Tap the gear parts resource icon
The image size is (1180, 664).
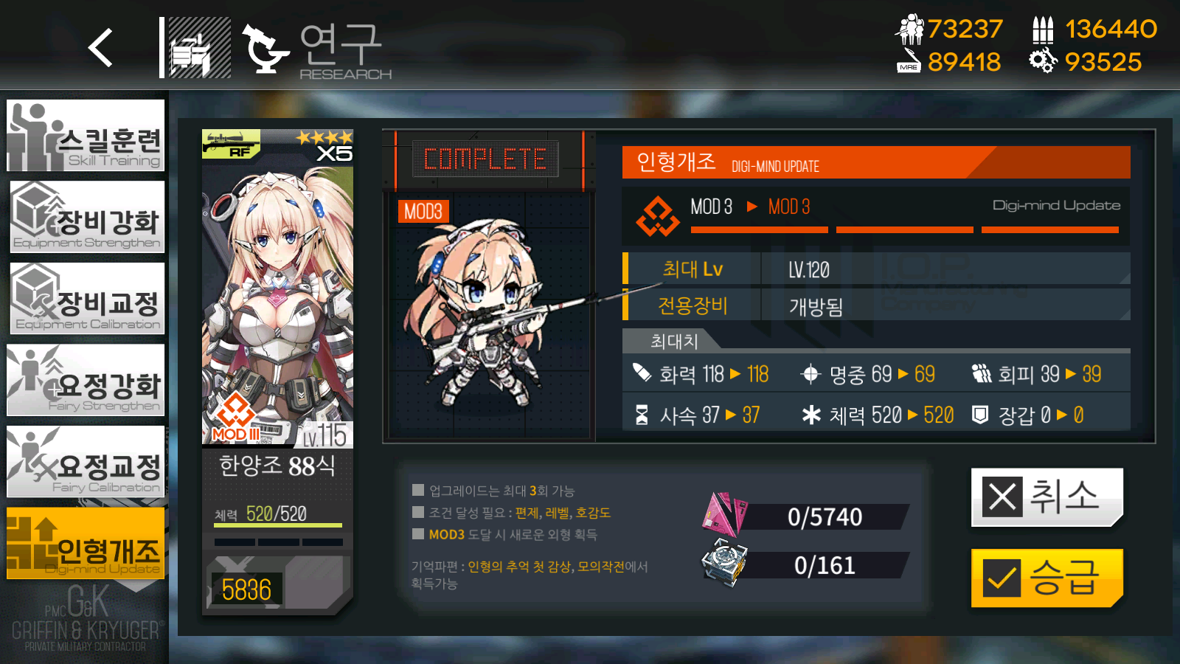click(x=1043, y=61)
